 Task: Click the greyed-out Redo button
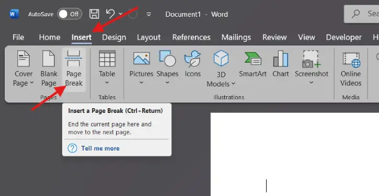tap(133, 14)
